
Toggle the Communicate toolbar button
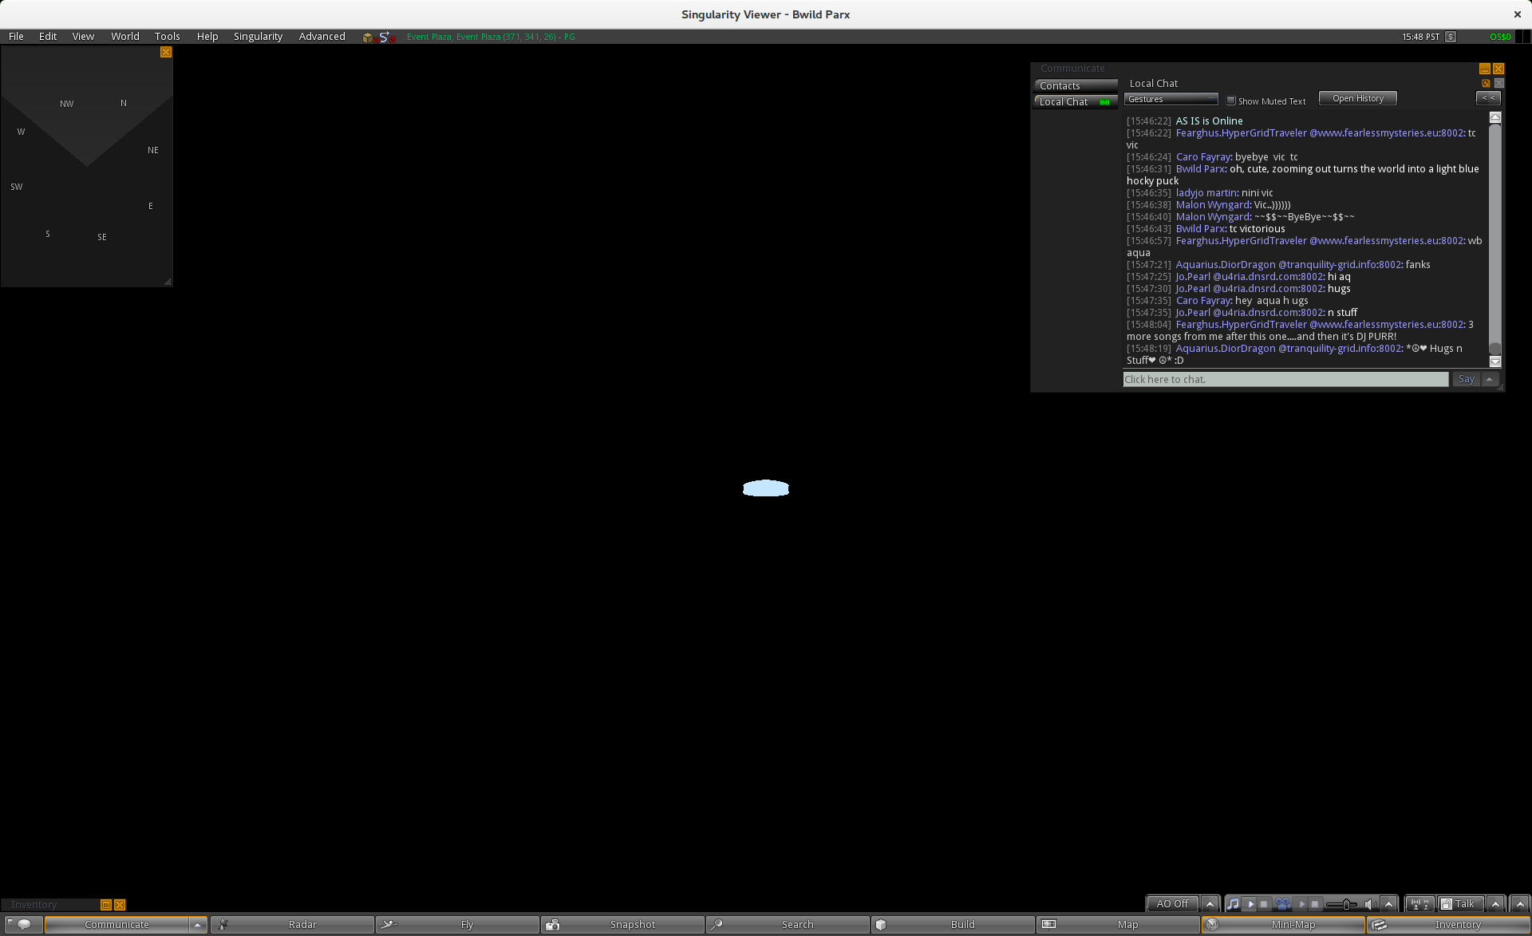tap(116, 924)
